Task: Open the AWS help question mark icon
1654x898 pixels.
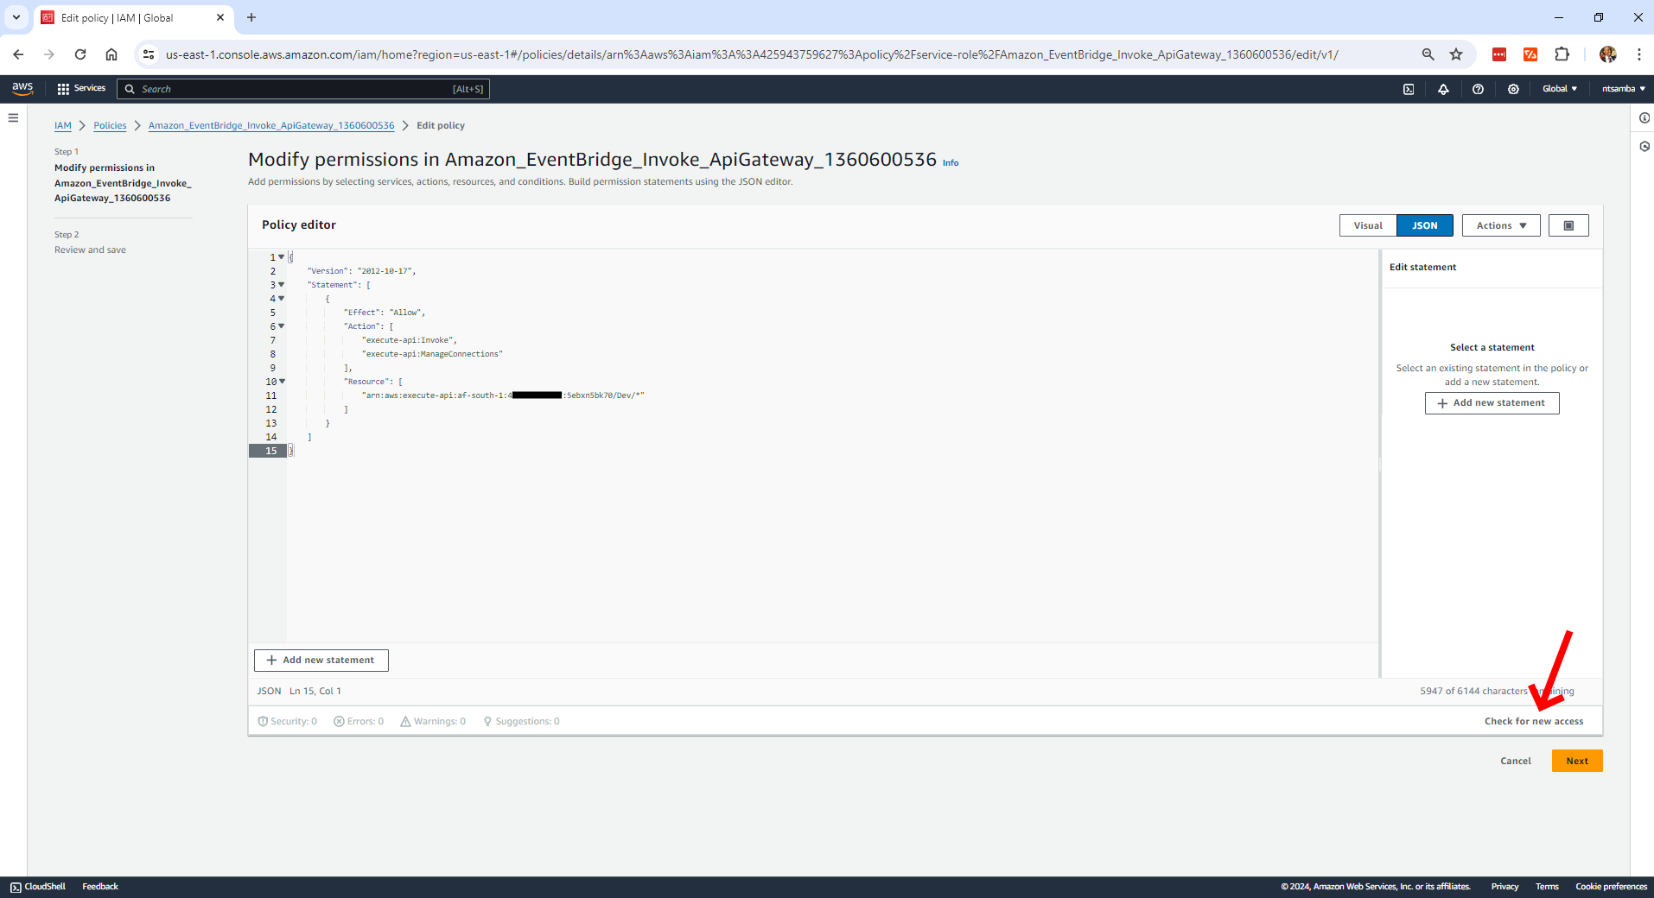Action: [x=1478, y=89]
